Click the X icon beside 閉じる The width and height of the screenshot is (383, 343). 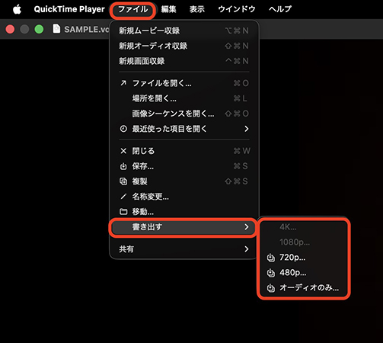pos(123,151)
